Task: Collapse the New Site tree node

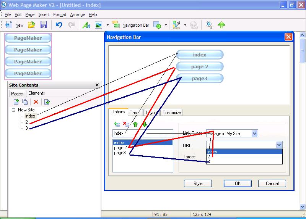Action: (x=14, y=110)
